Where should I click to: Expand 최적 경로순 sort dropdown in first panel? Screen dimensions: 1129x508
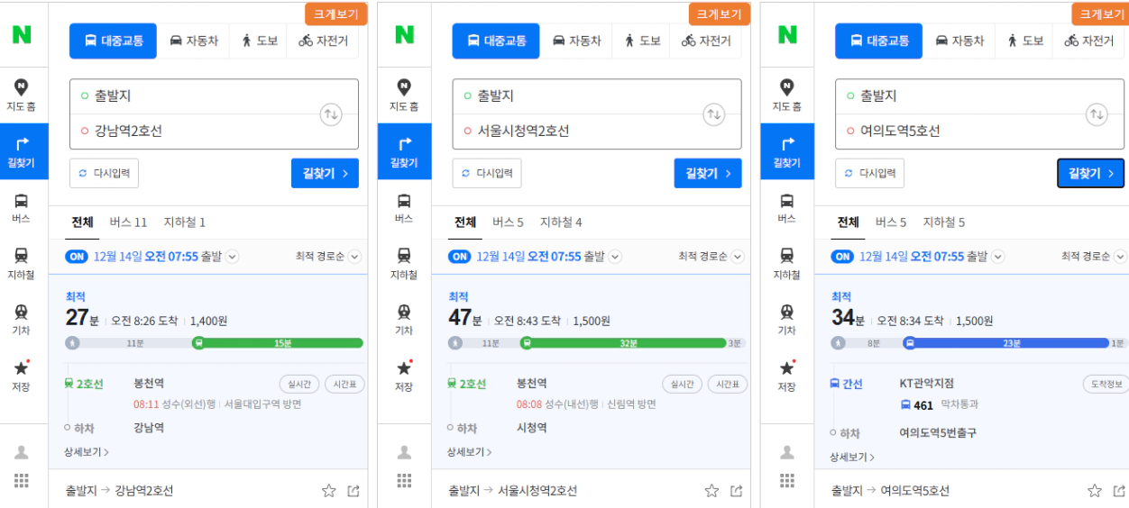328,257
